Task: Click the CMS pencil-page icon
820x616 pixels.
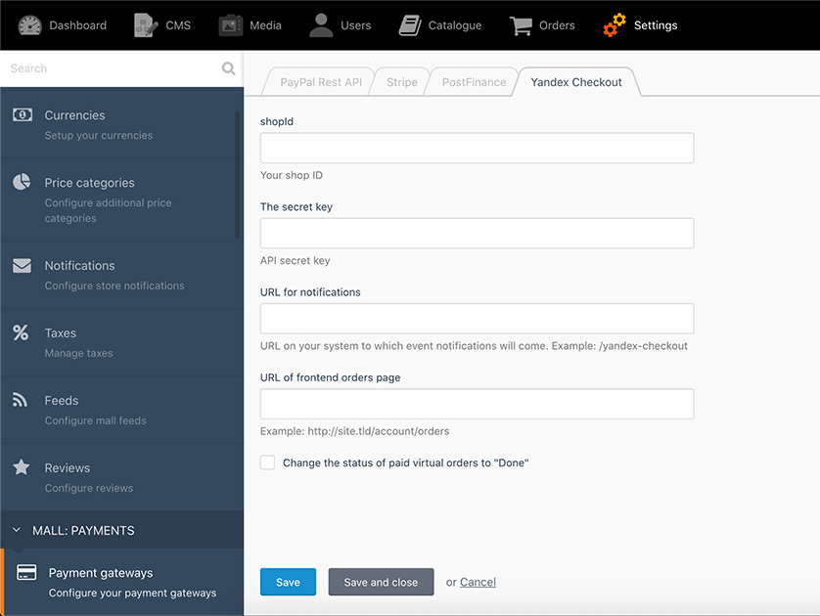Action: 146,25
